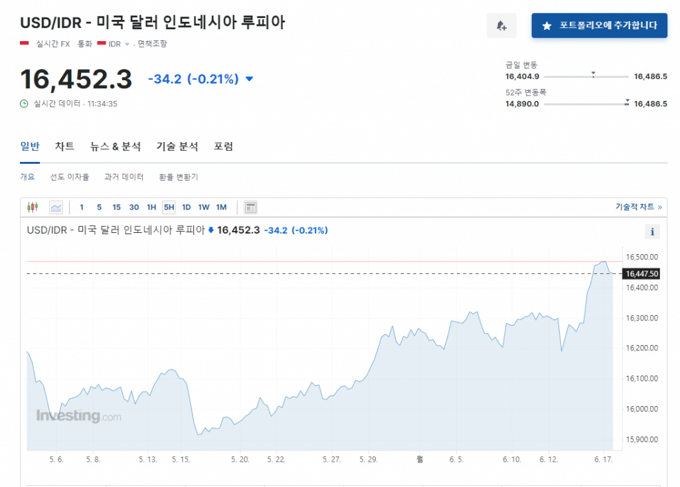Click the chart info icon

coord(652,232)
